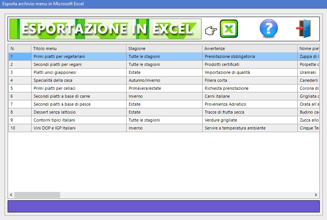The image size is (327, 220).
Task: Sort by the Titolo menu column header
Action: click(79, 48)
